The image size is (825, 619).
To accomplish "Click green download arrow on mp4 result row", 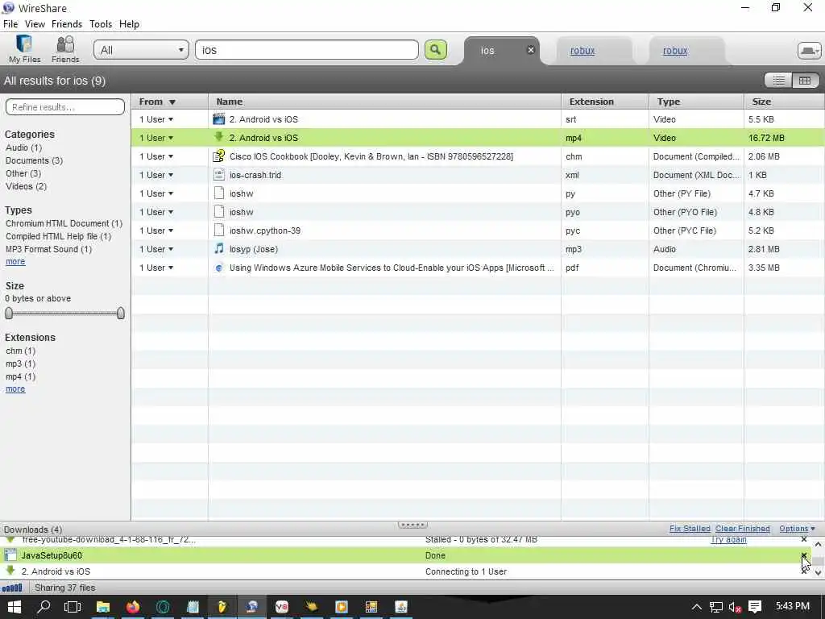I will (219, 137).
